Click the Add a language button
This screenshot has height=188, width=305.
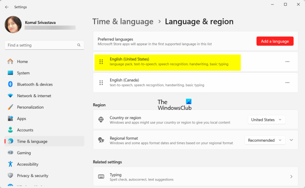[x=275, y=41]
